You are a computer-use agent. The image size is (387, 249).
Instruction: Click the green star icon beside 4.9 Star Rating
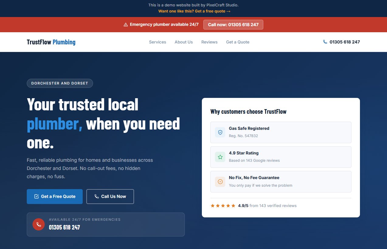(220, 157)
